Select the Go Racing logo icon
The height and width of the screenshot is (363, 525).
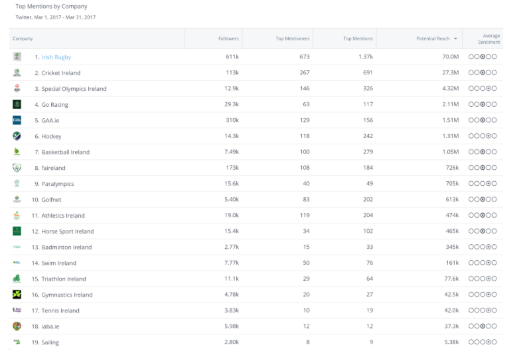click(17, 104)
